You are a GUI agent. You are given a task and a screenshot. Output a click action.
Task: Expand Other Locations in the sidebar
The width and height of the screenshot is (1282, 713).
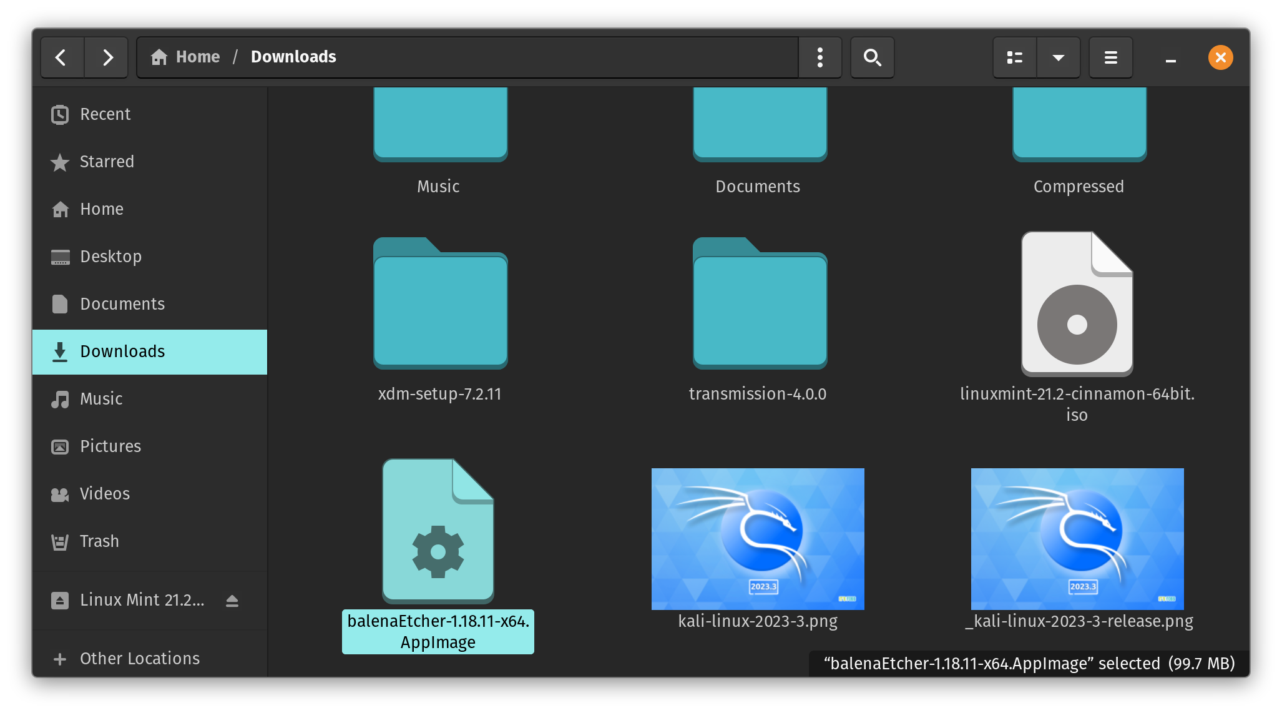pos(139,658)
